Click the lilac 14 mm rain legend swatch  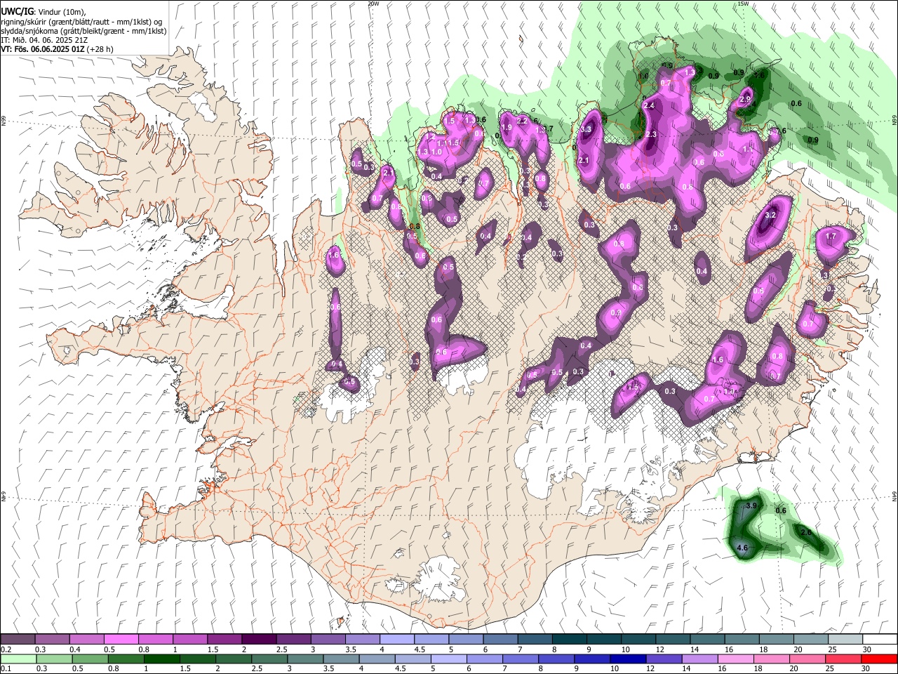click(699, 659)
